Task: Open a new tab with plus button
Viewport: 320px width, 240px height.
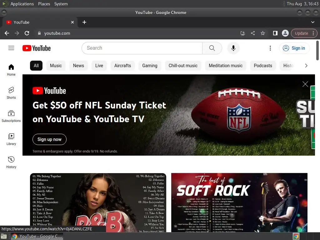Action: [84, 22]
